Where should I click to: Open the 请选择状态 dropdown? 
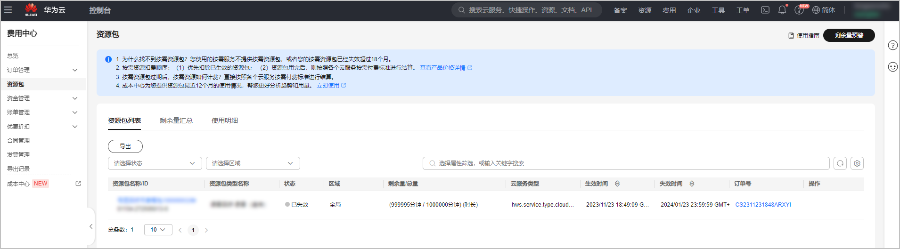[155, 163]
